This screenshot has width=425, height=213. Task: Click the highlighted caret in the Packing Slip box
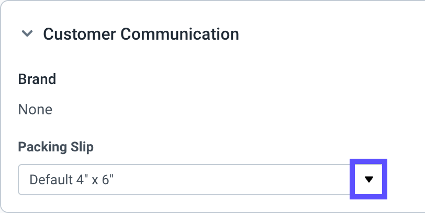coord(368,180)
